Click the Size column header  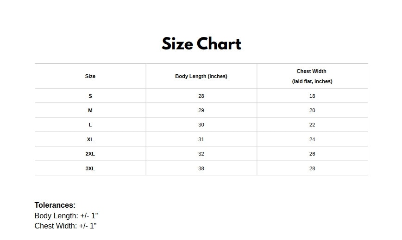[x=90, y=76]
